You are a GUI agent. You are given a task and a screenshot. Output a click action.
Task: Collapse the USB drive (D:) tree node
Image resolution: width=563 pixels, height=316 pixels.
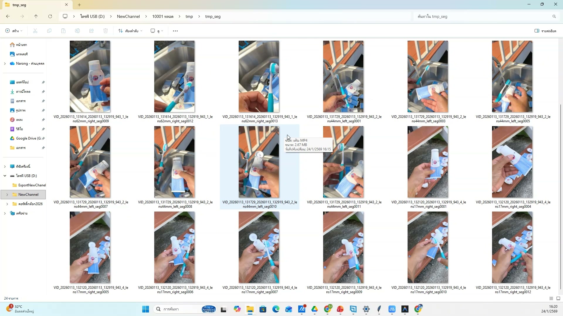(x=5, y=176)
